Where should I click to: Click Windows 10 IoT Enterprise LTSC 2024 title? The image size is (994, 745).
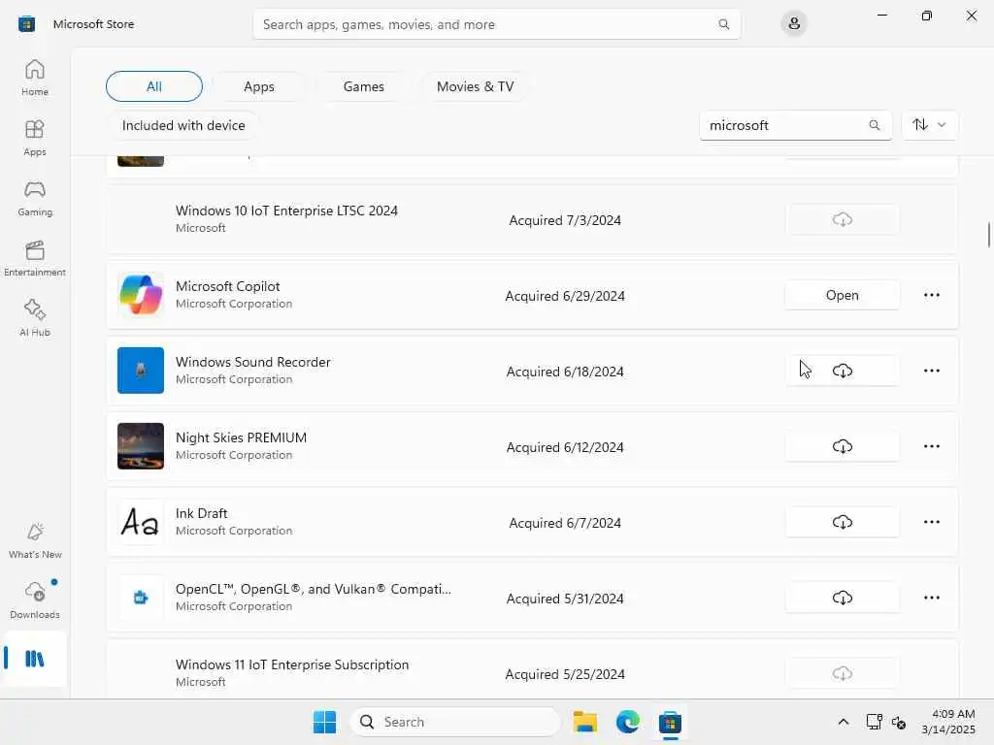pos(286,211)
